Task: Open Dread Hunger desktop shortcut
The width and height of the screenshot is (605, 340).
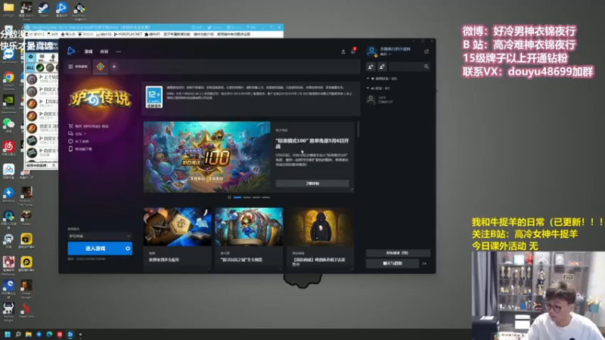Action: [26, 289]
